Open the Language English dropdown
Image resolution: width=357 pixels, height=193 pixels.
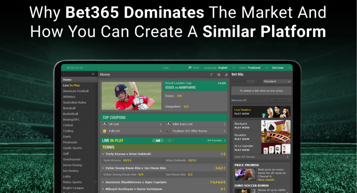pyautogui.click(x=219, y=68)
